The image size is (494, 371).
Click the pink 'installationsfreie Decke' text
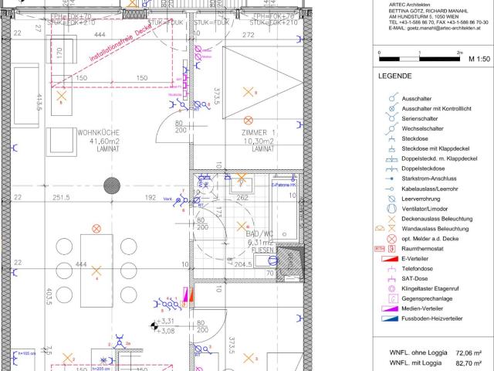click(x=120, y=43)
